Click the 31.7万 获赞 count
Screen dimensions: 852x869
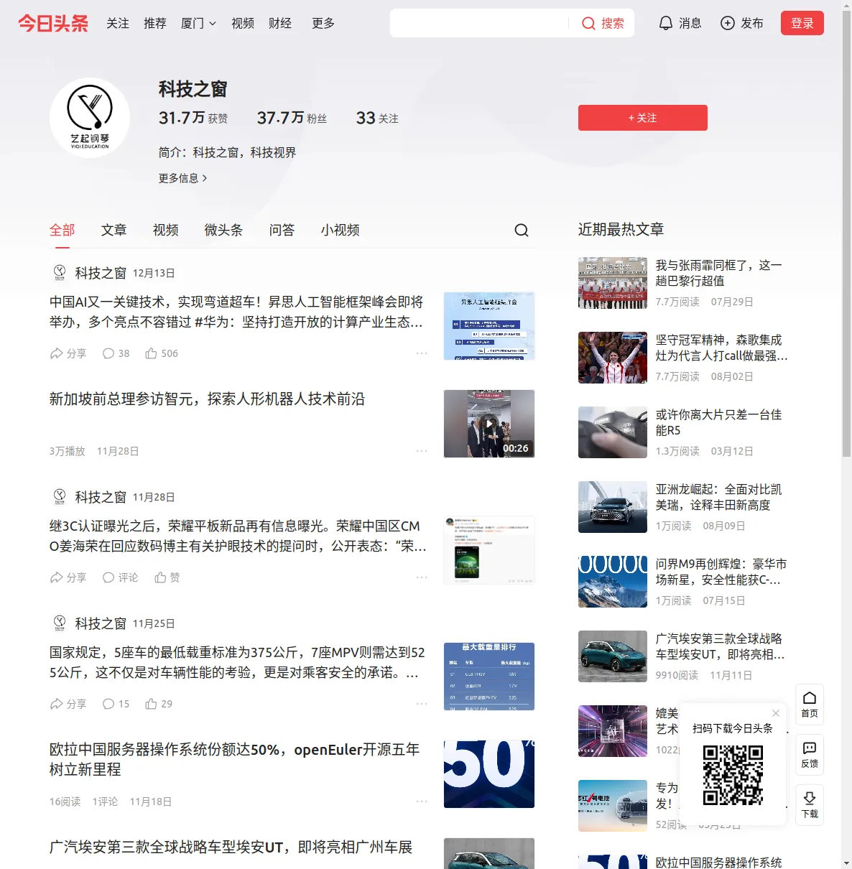click(x=193, y=118)
